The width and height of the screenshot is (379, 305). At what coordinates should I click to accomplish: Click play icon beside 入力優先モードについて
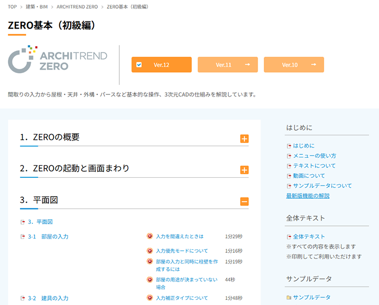coord(150,251)
